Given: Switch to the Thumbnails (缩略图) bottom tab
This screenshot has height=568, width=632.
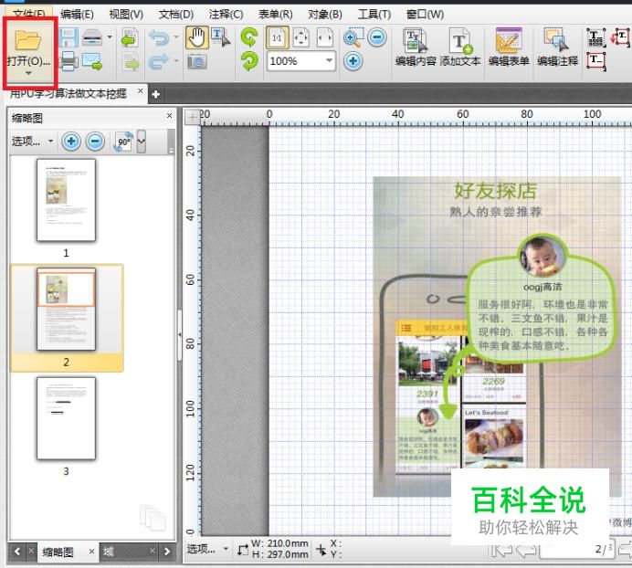Looking at the screenshot, I should click(x=58, y=552).
